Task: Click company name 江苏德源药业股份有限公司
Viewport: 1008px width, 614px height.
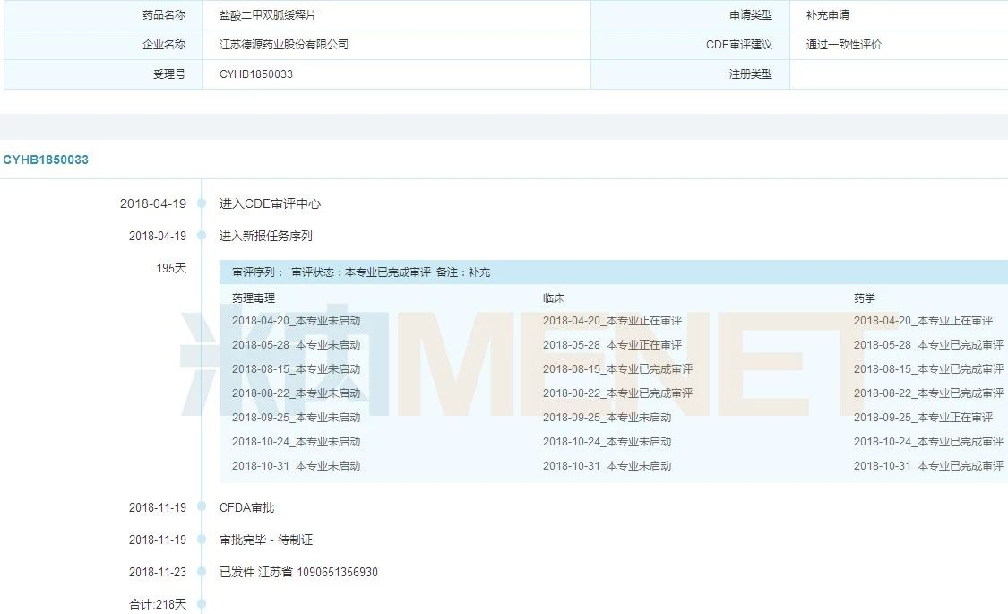Action: coord(284,44)
